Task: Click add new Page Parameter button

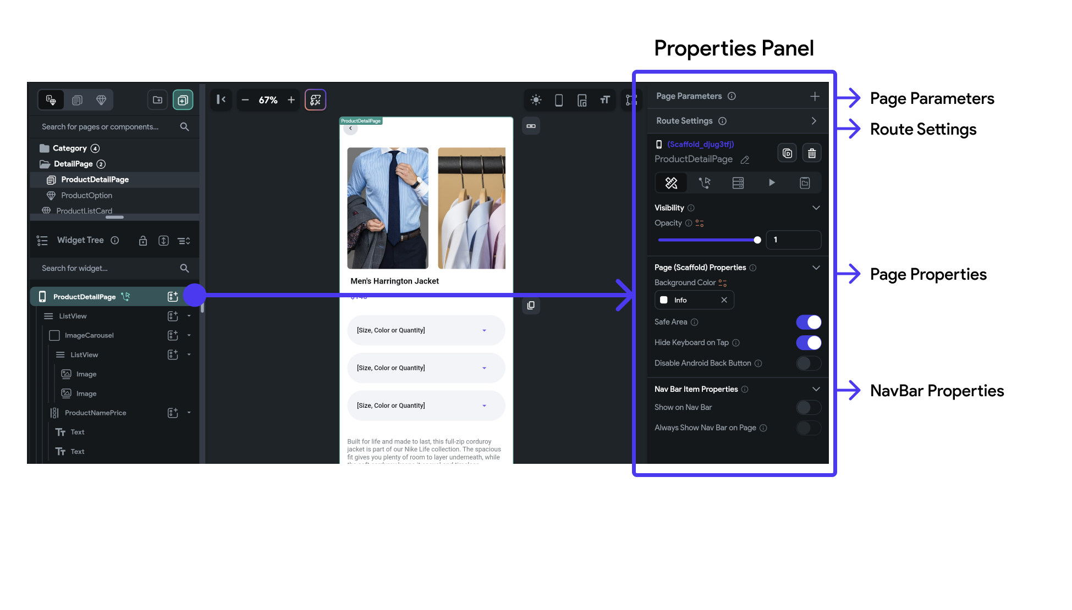Action: [x=815, y=96]
